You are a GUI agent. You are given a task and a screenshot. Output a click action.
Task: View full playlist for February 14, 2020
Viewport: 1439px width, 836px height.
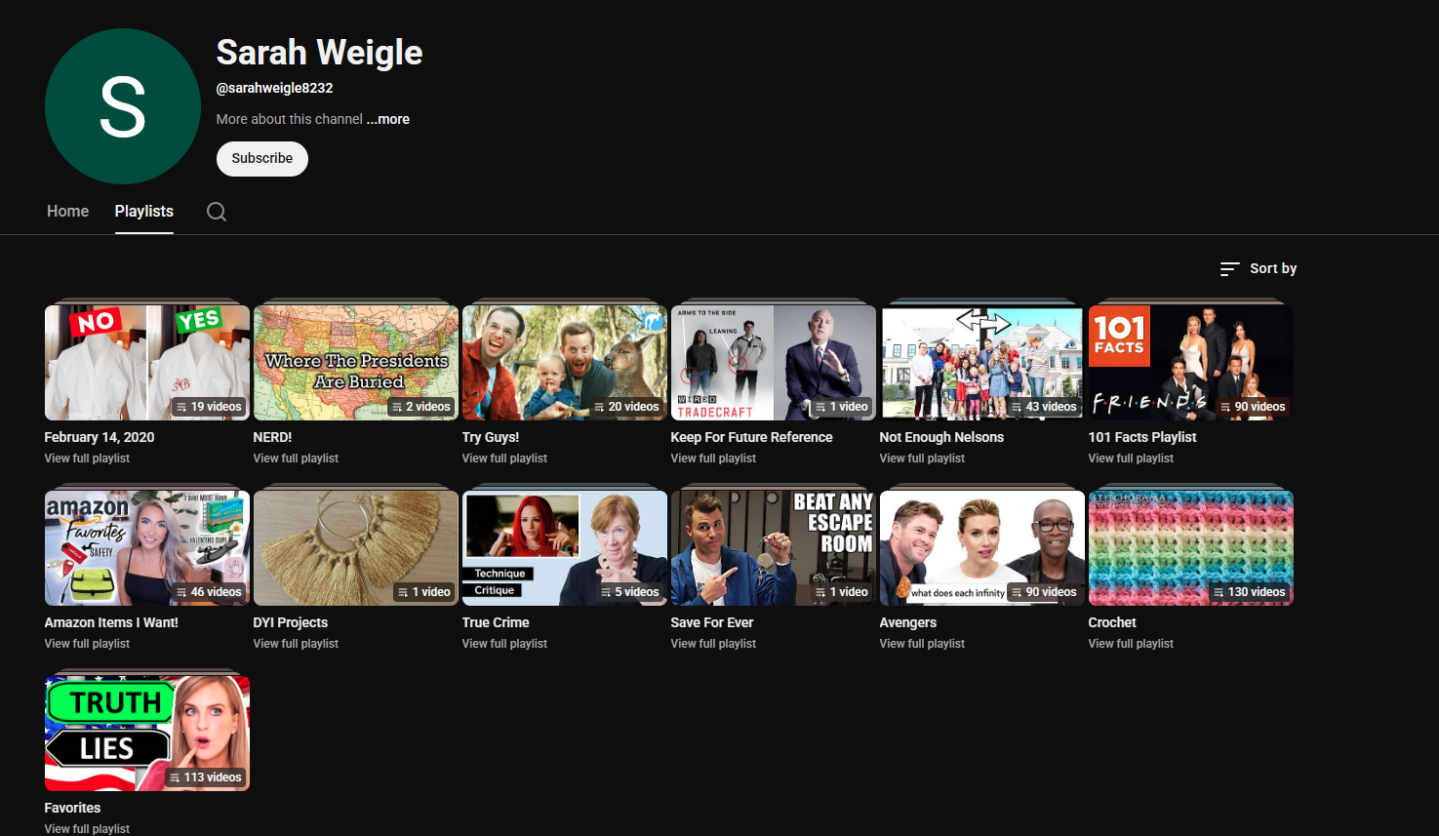point(87,458)
